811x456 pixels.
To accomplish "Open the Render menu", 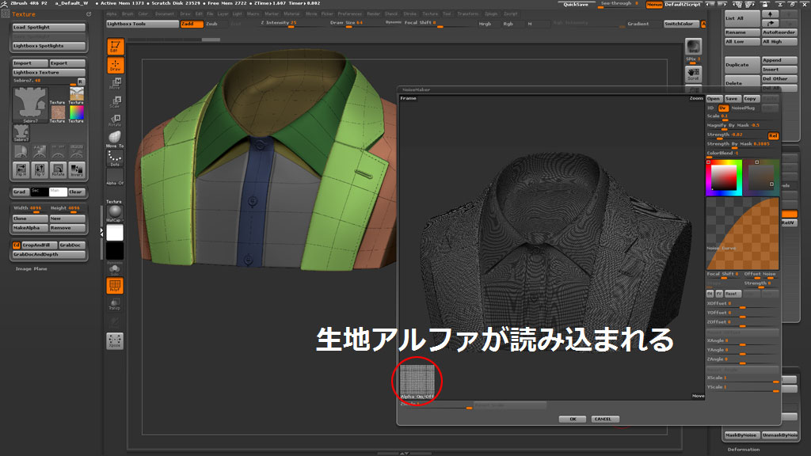I will pyautogui.click(x=374, y=14).
